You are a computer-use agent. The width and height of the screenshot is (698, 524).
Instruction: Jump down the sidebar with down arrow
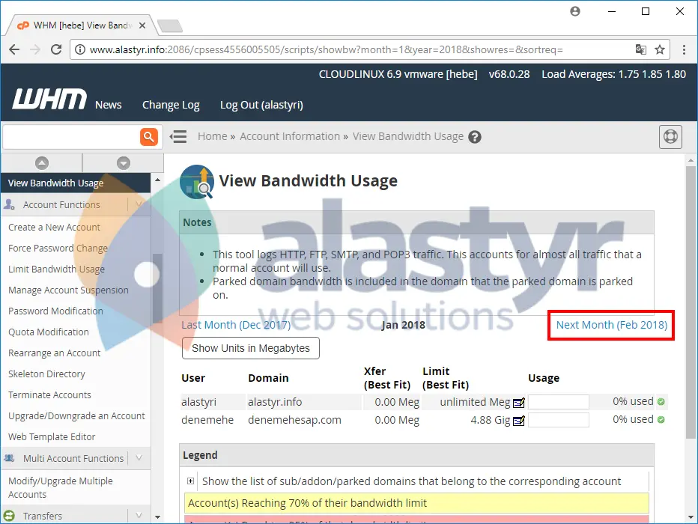(124, 163)
